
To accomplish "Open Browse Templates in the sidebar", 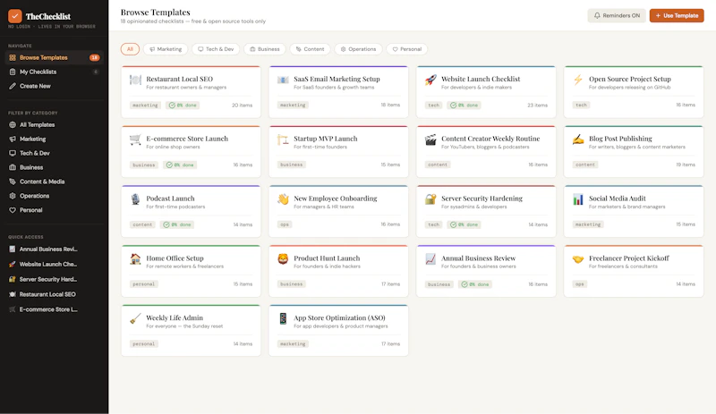I will click(54, 57).
